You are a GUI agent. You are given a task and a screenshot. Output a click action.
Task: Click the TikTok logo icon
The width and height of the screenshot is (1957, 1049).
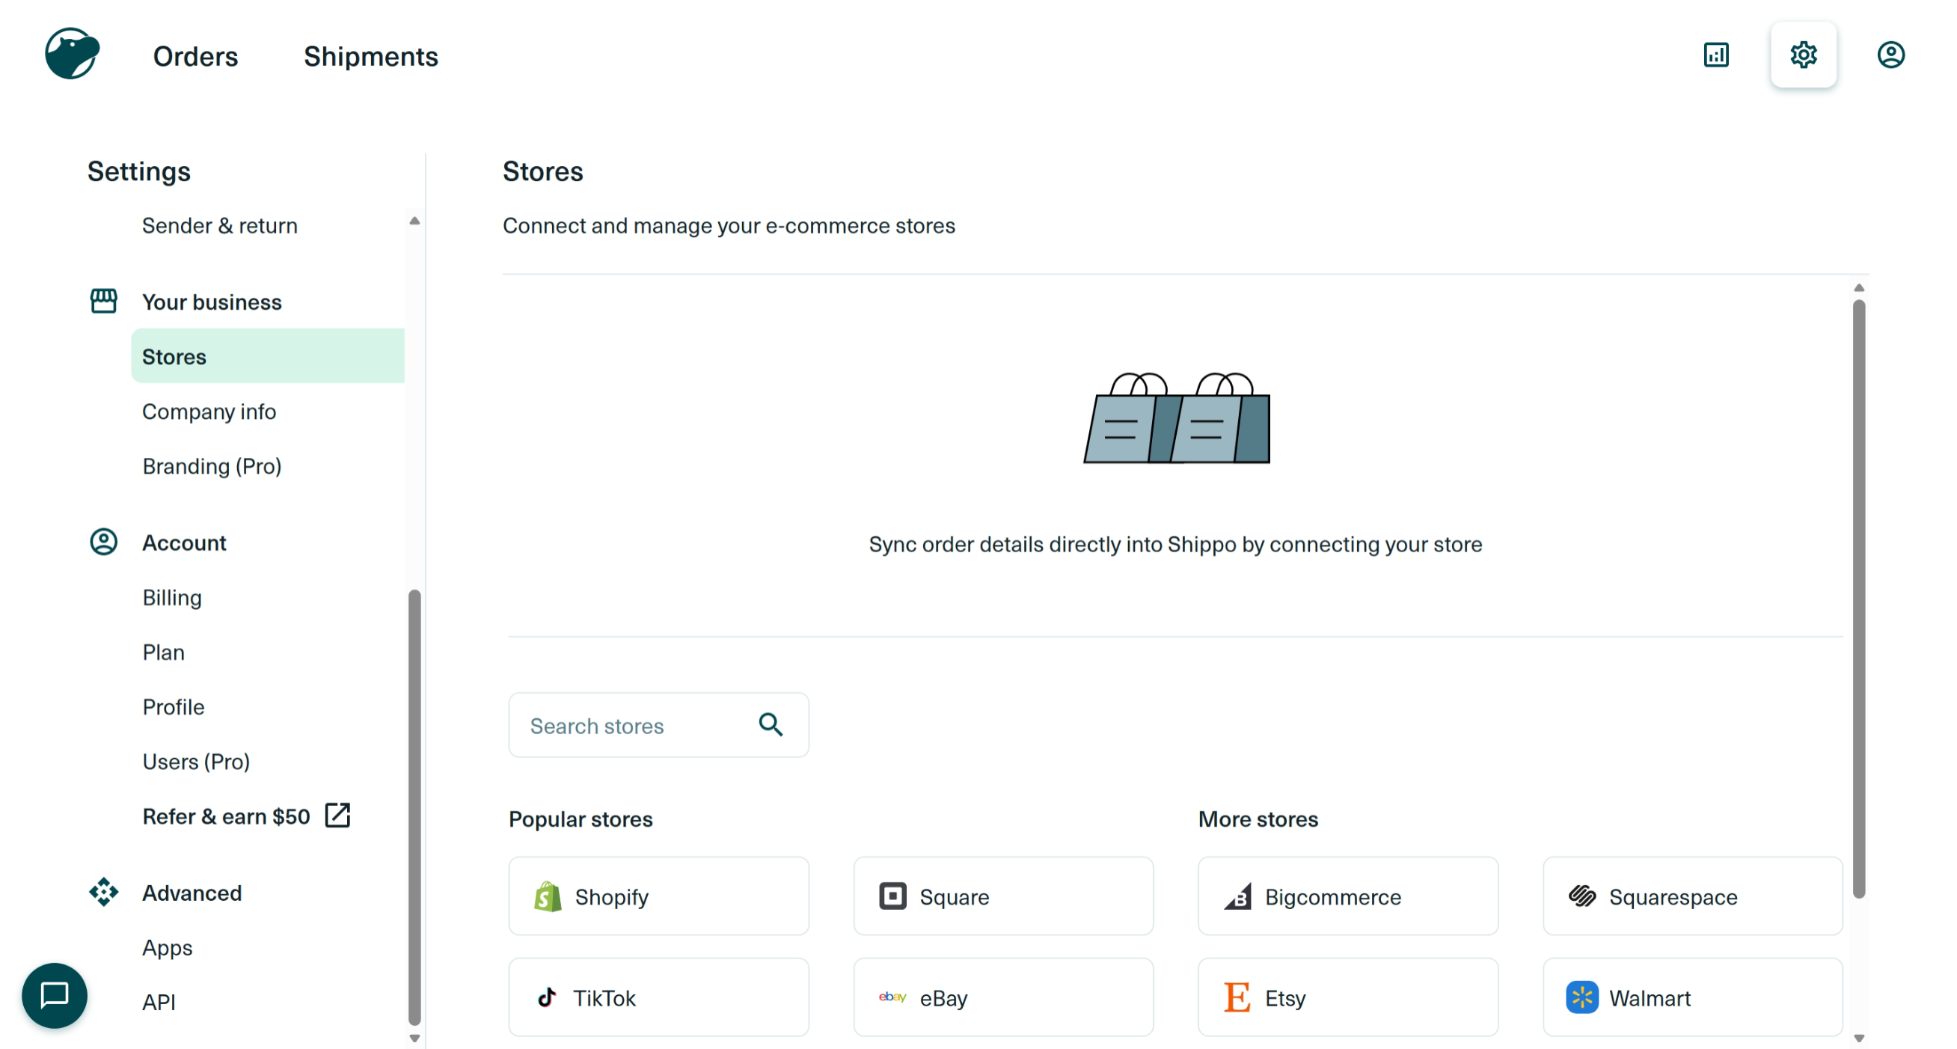click(547, 997)
